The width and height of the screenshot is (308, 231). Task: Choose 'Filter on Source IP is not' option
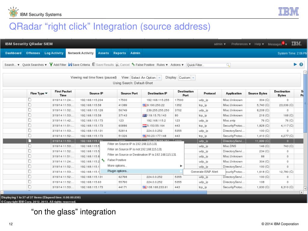click(x=134, y=149)
